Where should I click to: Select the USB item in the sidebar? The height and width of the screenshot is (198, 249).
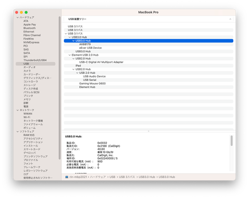click(x=35, y=64)
